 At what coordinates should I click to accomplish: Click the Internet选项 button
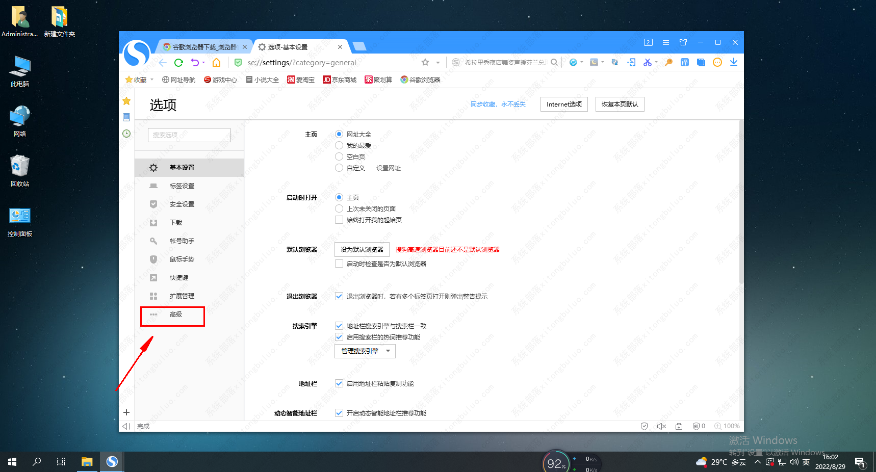tap(564, 104)
